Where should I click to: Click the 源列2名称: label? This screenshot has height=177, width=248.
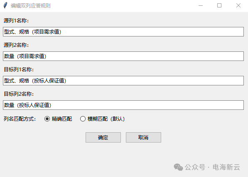tap(16, 45)
